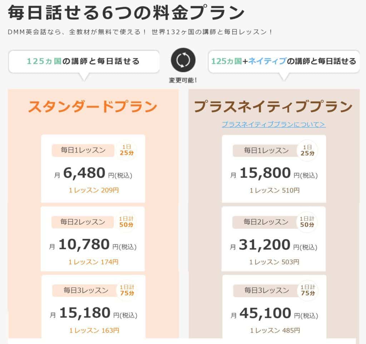Click the 1日25分 badge on Plus Native plan
This screenshot has width=366, height=344.
point(307,150)
